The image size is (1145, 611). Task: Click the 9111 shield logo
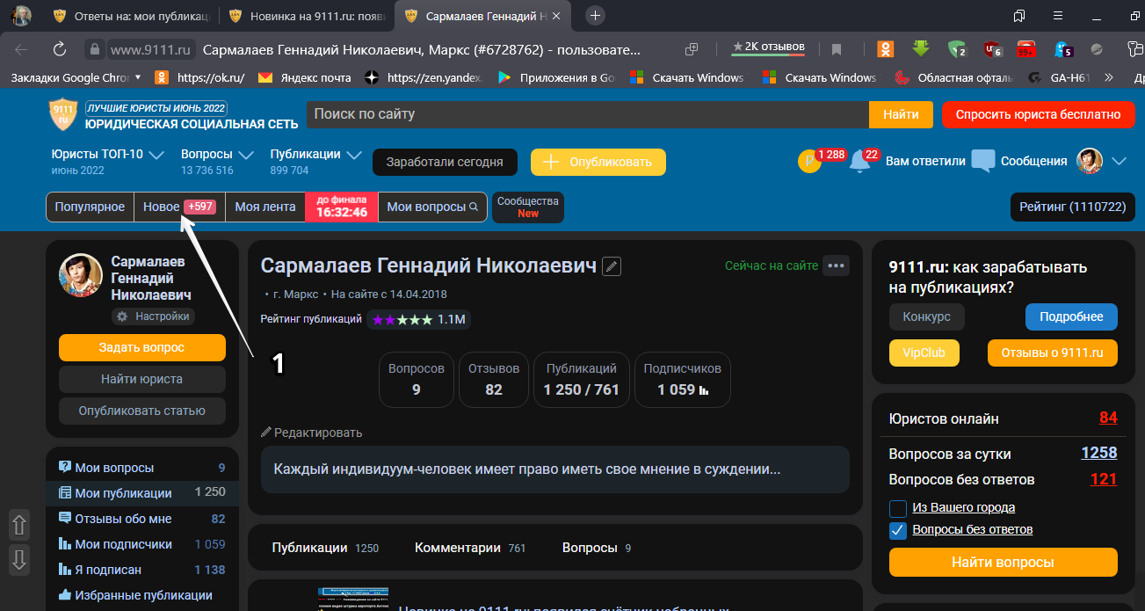pos(62,114)
